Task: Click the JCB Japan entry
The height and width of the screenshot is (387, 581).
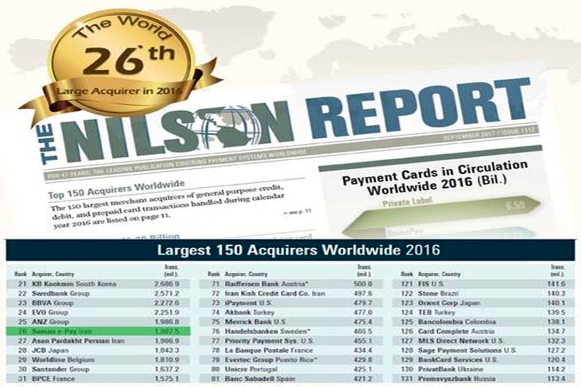Action: pos(51,351)
